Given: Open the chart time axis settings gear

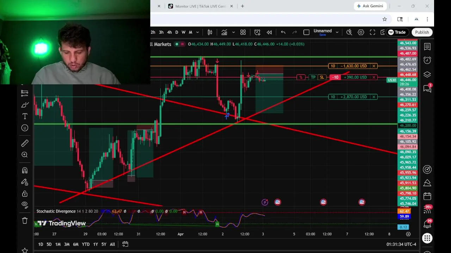Looking at the screenshot, I should click(408, 234).
